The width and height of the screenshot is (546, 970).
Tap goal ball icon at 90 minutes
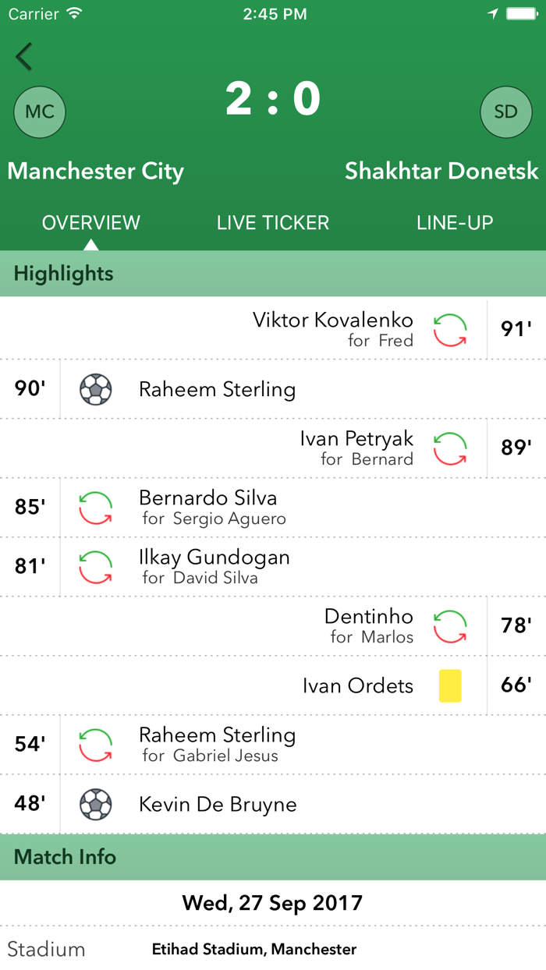[x=96, y=389]
